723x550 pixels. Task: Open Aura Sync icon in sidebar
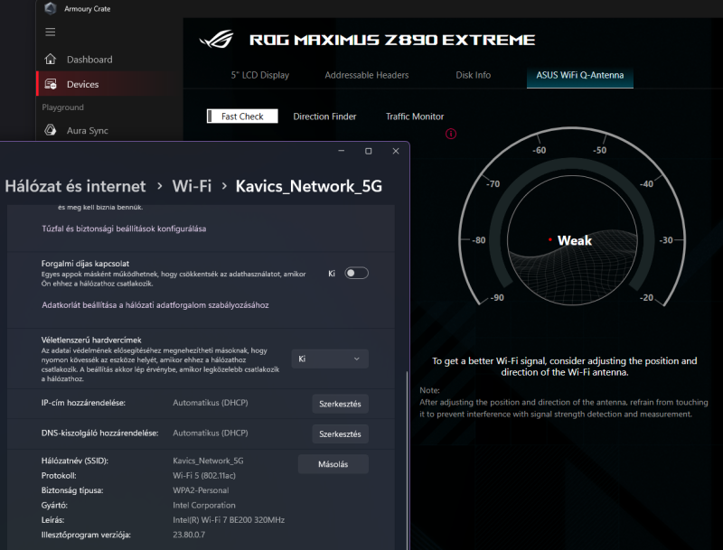[51, 130]
